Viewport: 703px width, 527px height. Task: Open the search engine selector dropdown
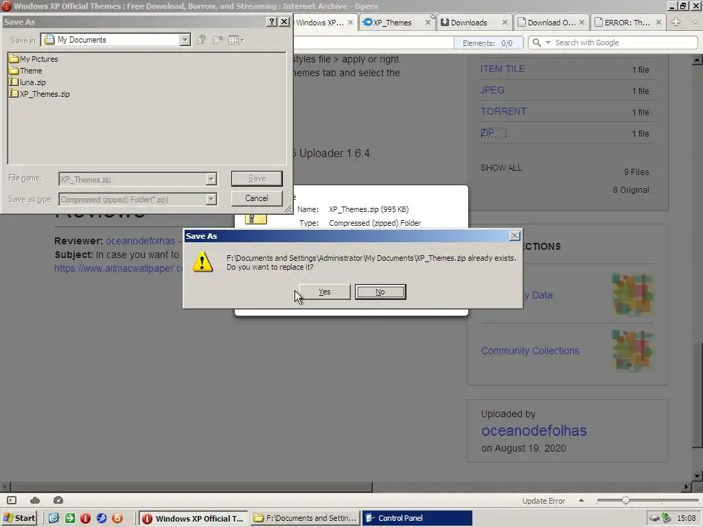(548, 43)
